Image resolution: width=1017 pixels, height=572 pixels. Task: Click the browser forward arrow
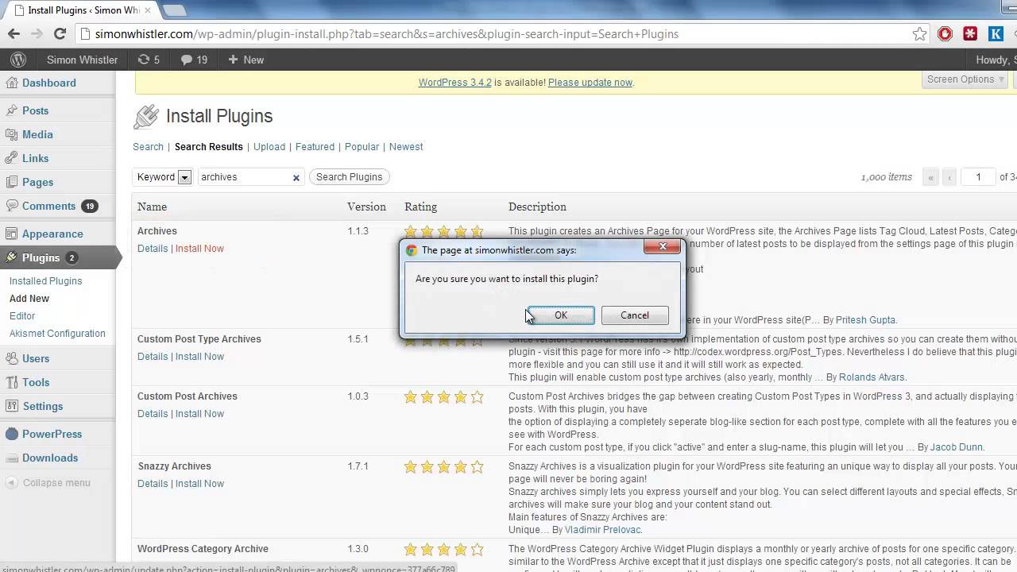point(37,34)
